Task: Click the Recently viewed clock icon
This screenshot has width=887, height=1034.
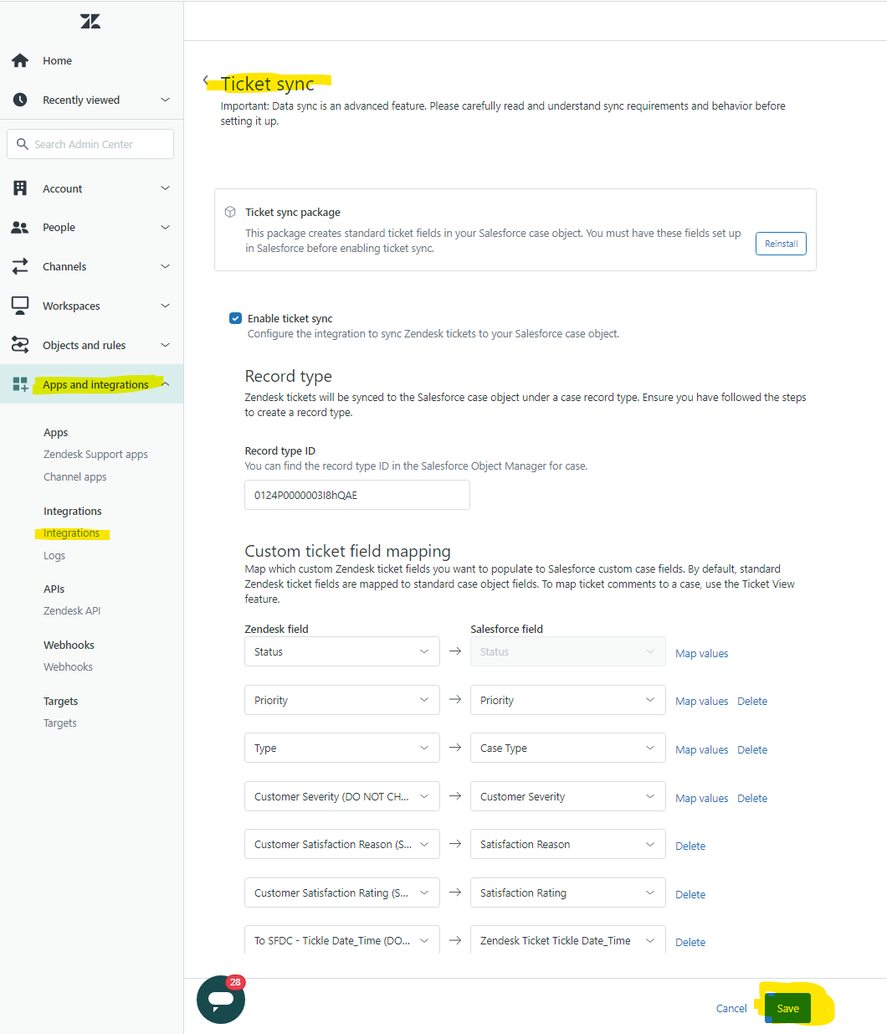Action: pos(20,100)
